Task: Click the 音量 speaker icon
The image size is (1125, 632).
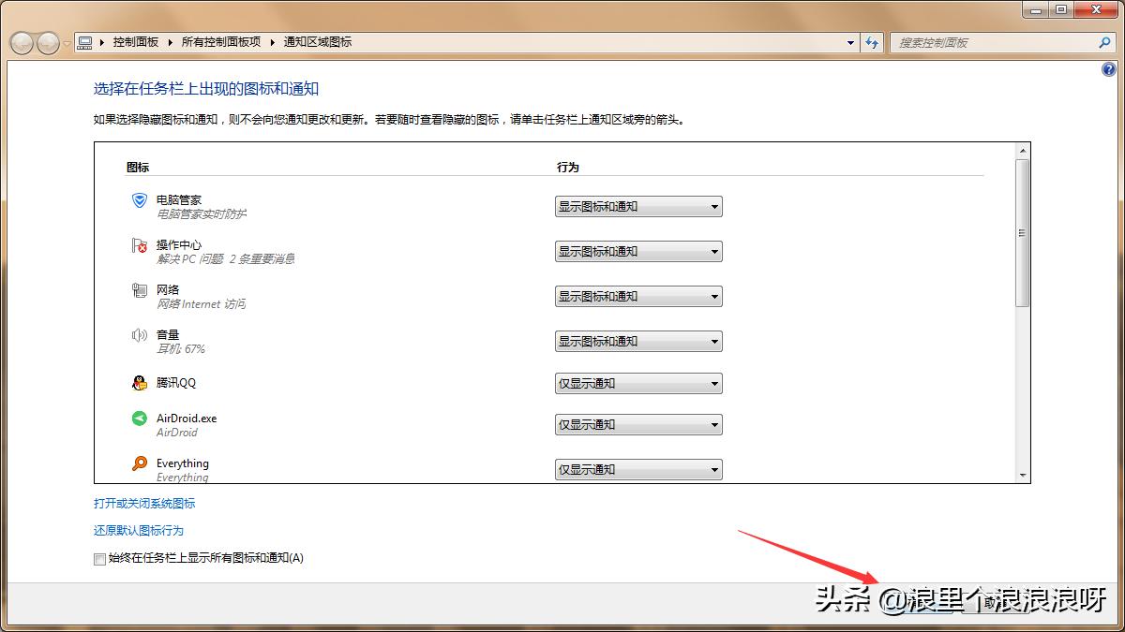Action: pyautogui.click(x=139, y=334)
